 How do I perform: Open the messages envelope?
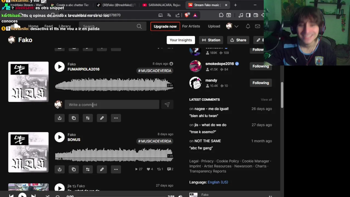(x=258, y=26)
